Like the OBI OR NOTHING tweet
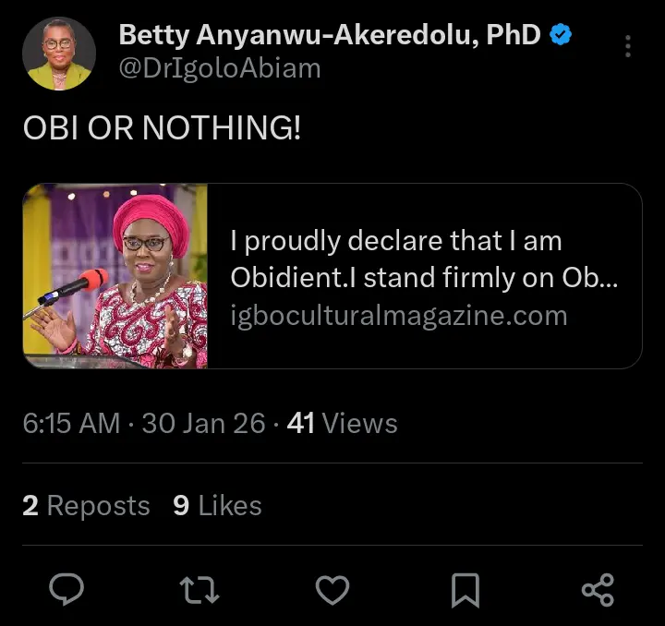The image size is (665, 626). (x=332, y=588)
